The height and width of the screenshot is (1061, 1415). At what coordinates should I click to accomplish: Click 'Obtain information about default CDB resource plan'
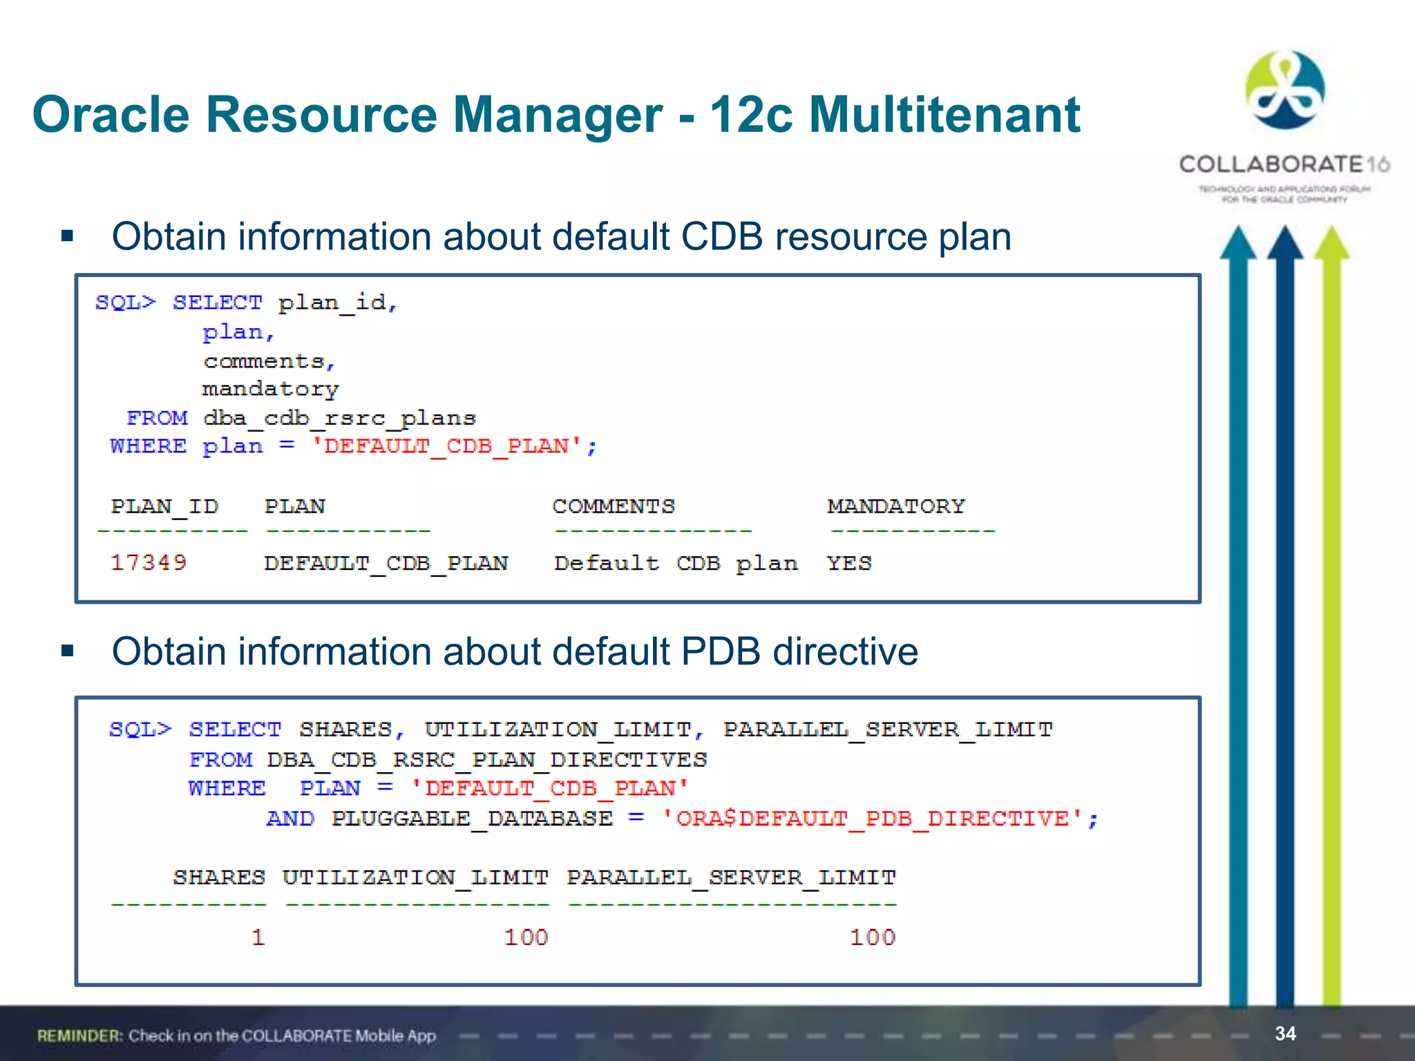tap(562, 237)
